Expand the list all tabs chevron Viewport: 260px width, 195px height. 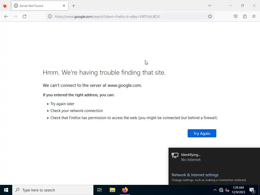click(209, 6)
